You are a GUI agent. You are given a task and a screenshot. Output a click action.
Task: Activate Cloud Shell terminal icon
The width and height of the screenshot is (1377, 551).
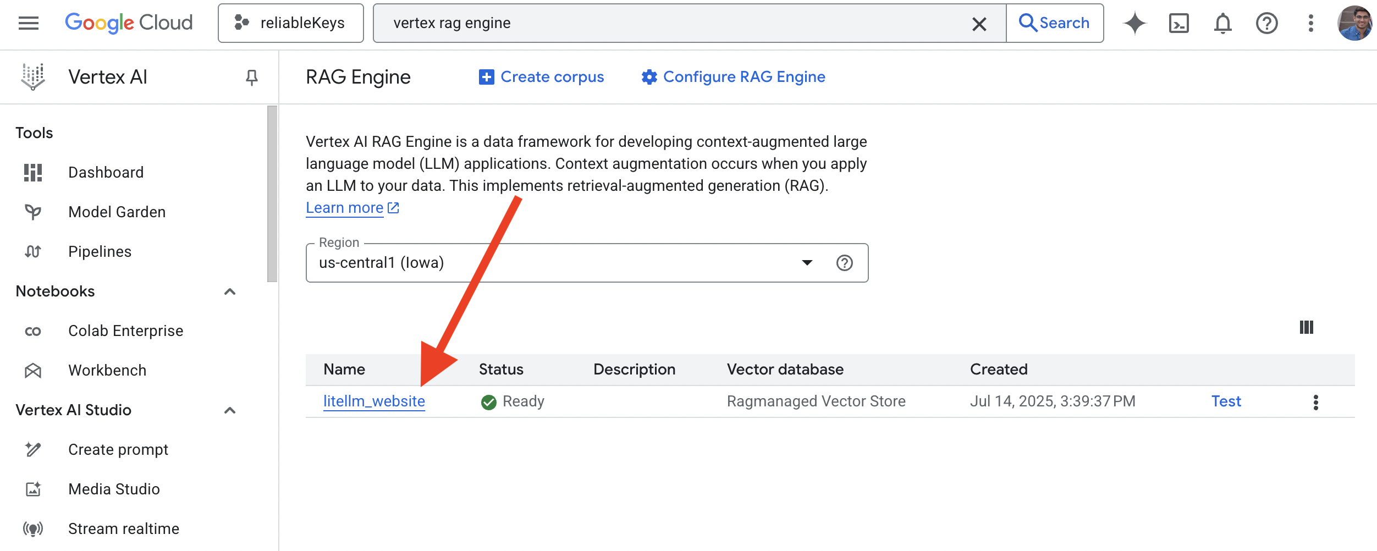[x=1178, y=23]
